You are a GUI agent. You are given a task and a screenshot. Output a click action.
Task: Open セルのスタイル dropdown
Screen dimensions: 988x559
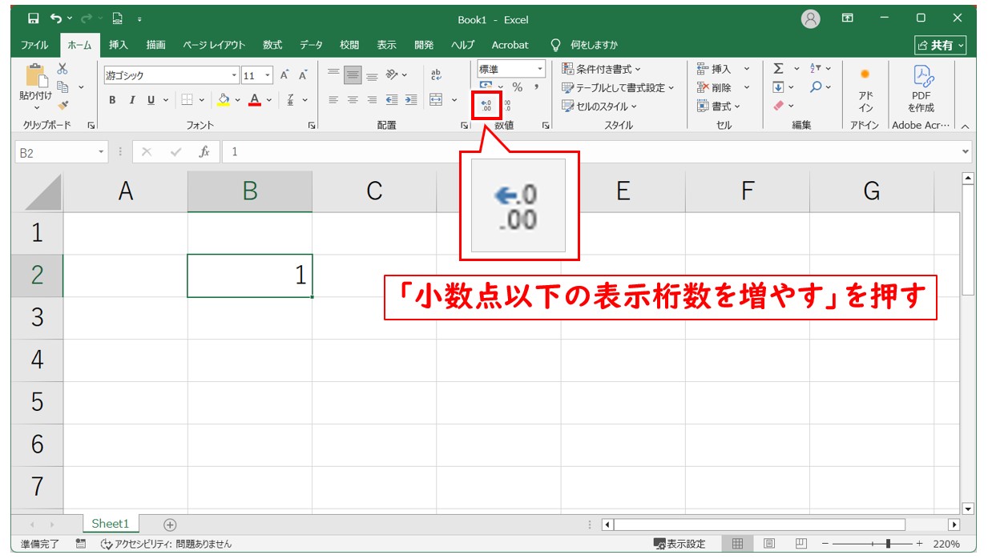point(599,106)
